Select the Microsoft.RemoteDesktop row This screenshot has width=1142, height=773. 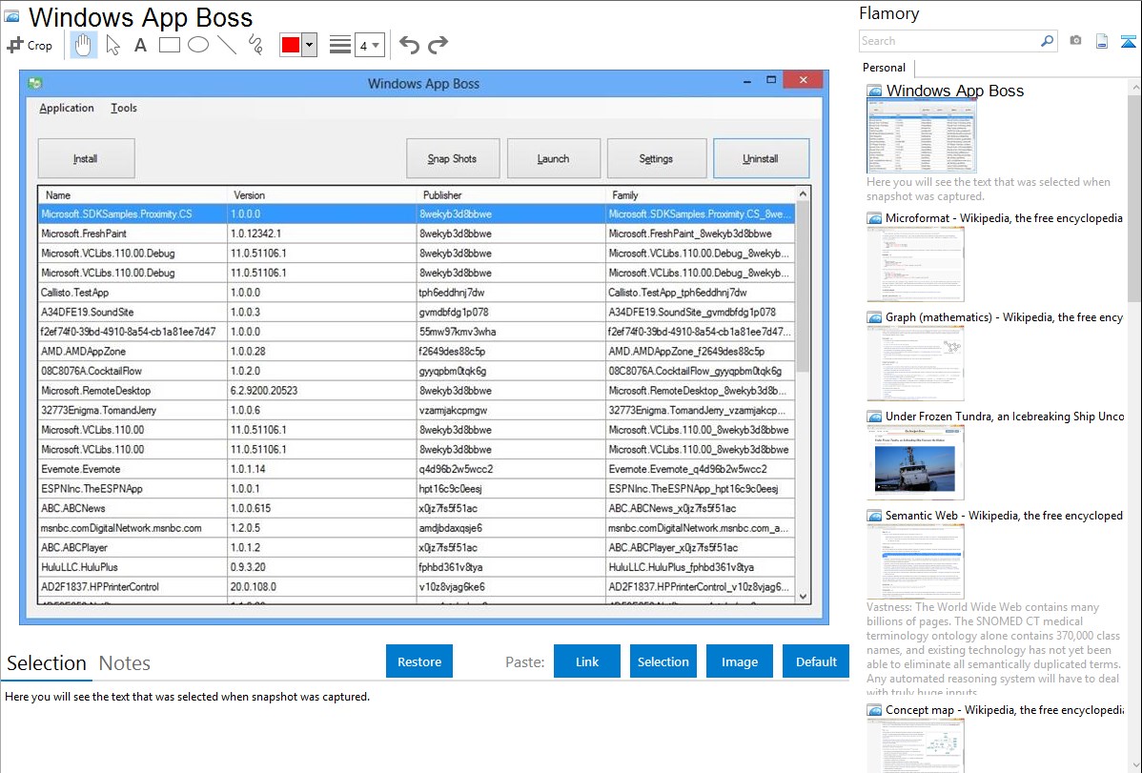point(417,391)
